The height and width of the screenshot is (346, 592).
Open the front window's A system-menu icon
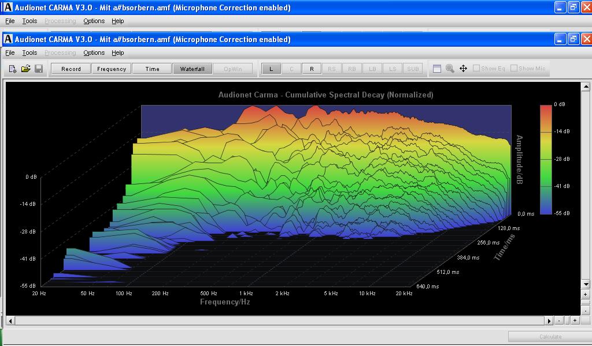[8, 39]
